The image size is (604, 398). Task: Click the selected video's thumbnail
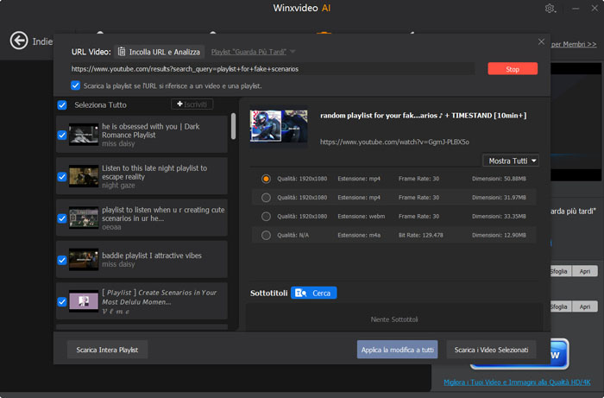tap(279, 125)
